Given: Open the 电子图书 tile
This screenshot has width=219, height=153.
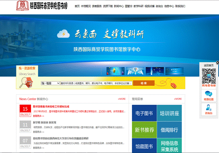Looking at the screenshot, I should (x=144, y=113).
